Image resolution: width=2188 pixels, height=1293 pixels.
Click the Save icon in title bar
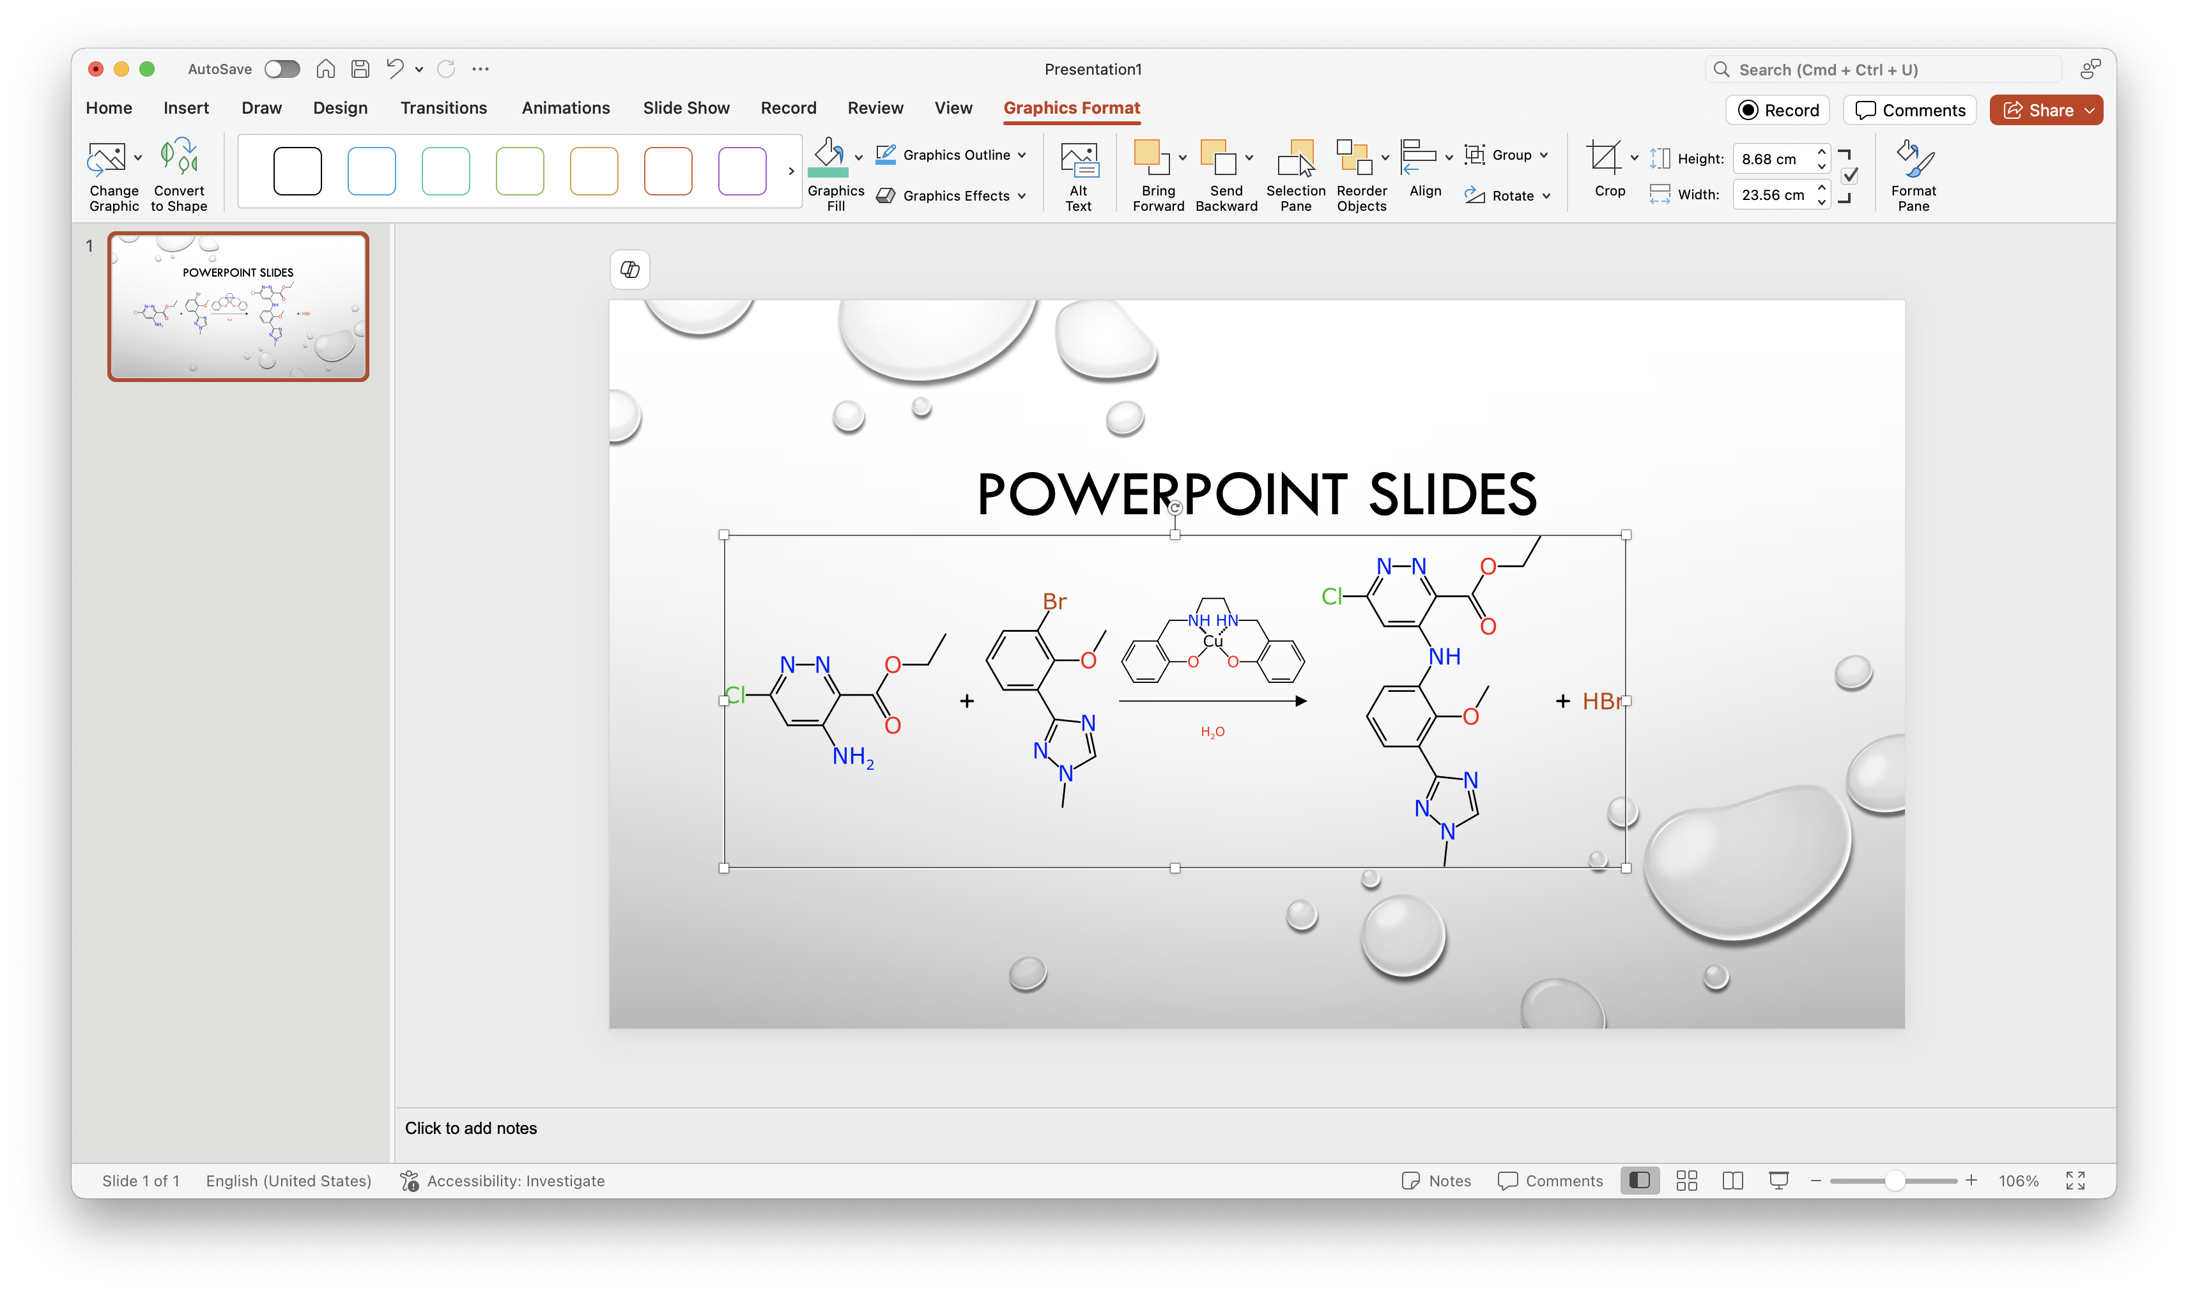point(360,69)
